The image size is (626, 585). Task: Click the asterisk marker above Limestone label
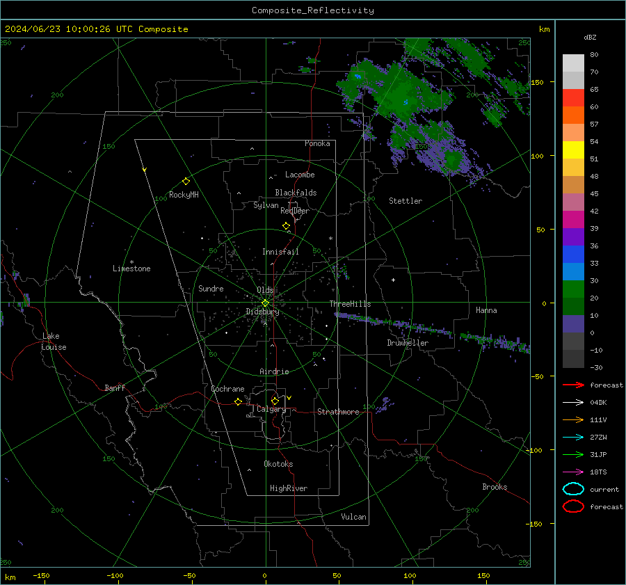[x=131, y=262]
